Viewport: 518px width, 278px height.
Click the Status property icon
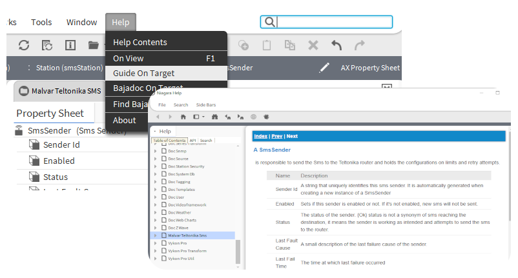34,177
